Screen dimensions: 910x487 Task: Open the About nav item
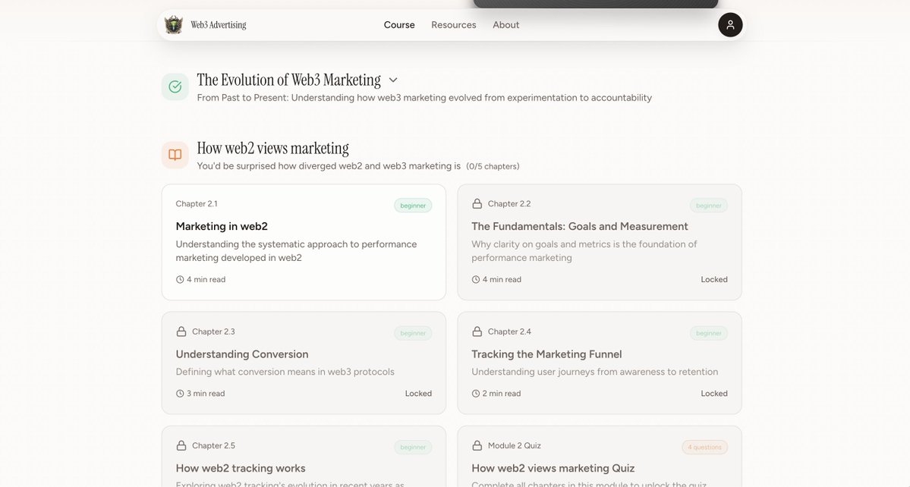click(506, 25)
